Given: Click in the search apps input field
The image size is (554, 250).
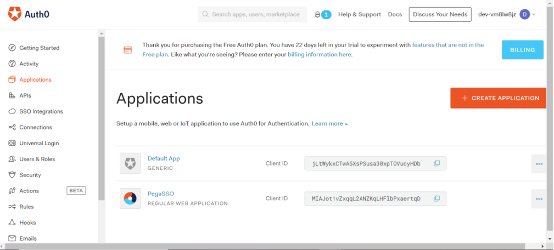Looking at the screenshot, I should (x=252, y=14).
